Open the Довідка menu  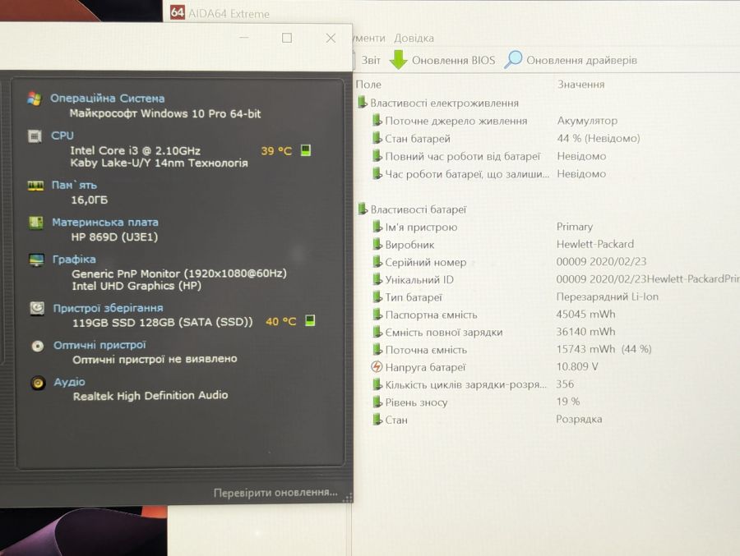point(414,39)
